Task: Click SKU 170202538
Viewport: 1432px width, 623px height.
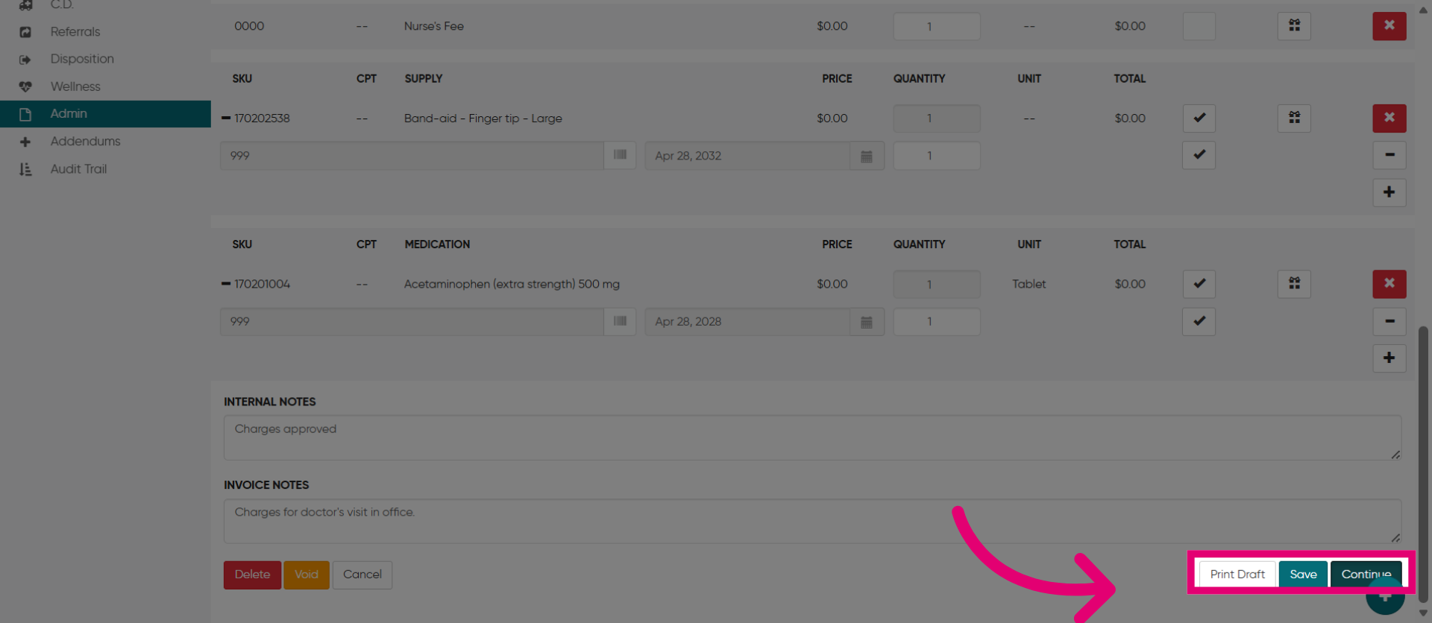Action: pos(262,118)
